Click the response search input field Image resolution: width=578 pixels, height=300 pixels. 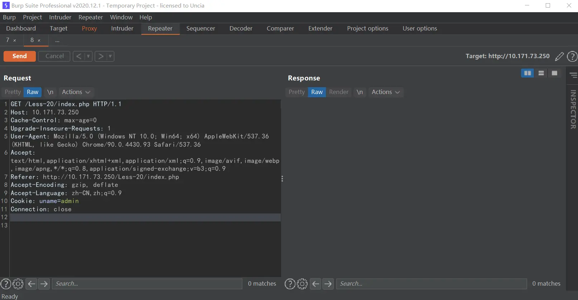[x=431, y=284]
